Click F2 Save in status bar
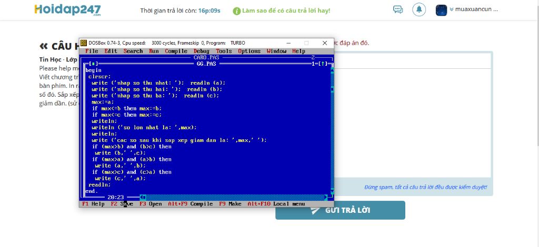Image resolution: width=539 pixels, height=247 pixels. (122, 204)
